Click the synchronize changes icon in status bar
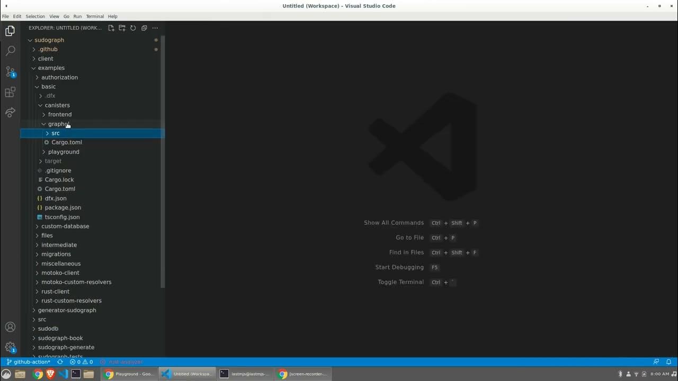Viewport: 678px width, 381px height. 60,362
